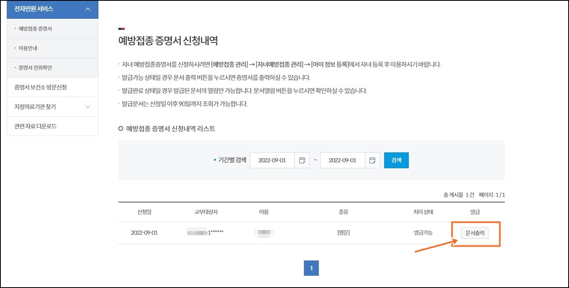Select the 전자민원 서비스 header

click(x=53, y=9)
